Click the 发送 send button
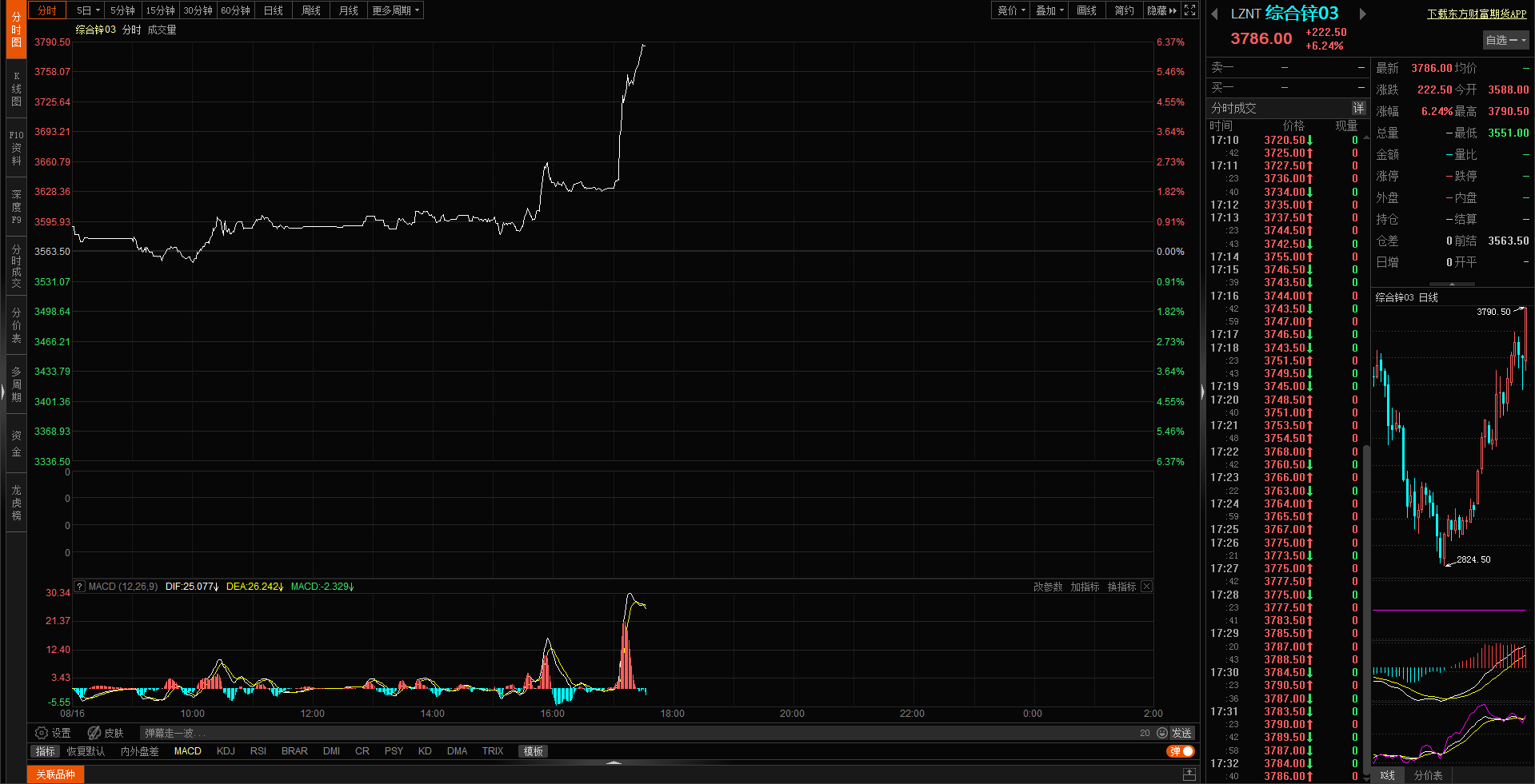Screen dimensions: 1535x784 [1181, 733]
